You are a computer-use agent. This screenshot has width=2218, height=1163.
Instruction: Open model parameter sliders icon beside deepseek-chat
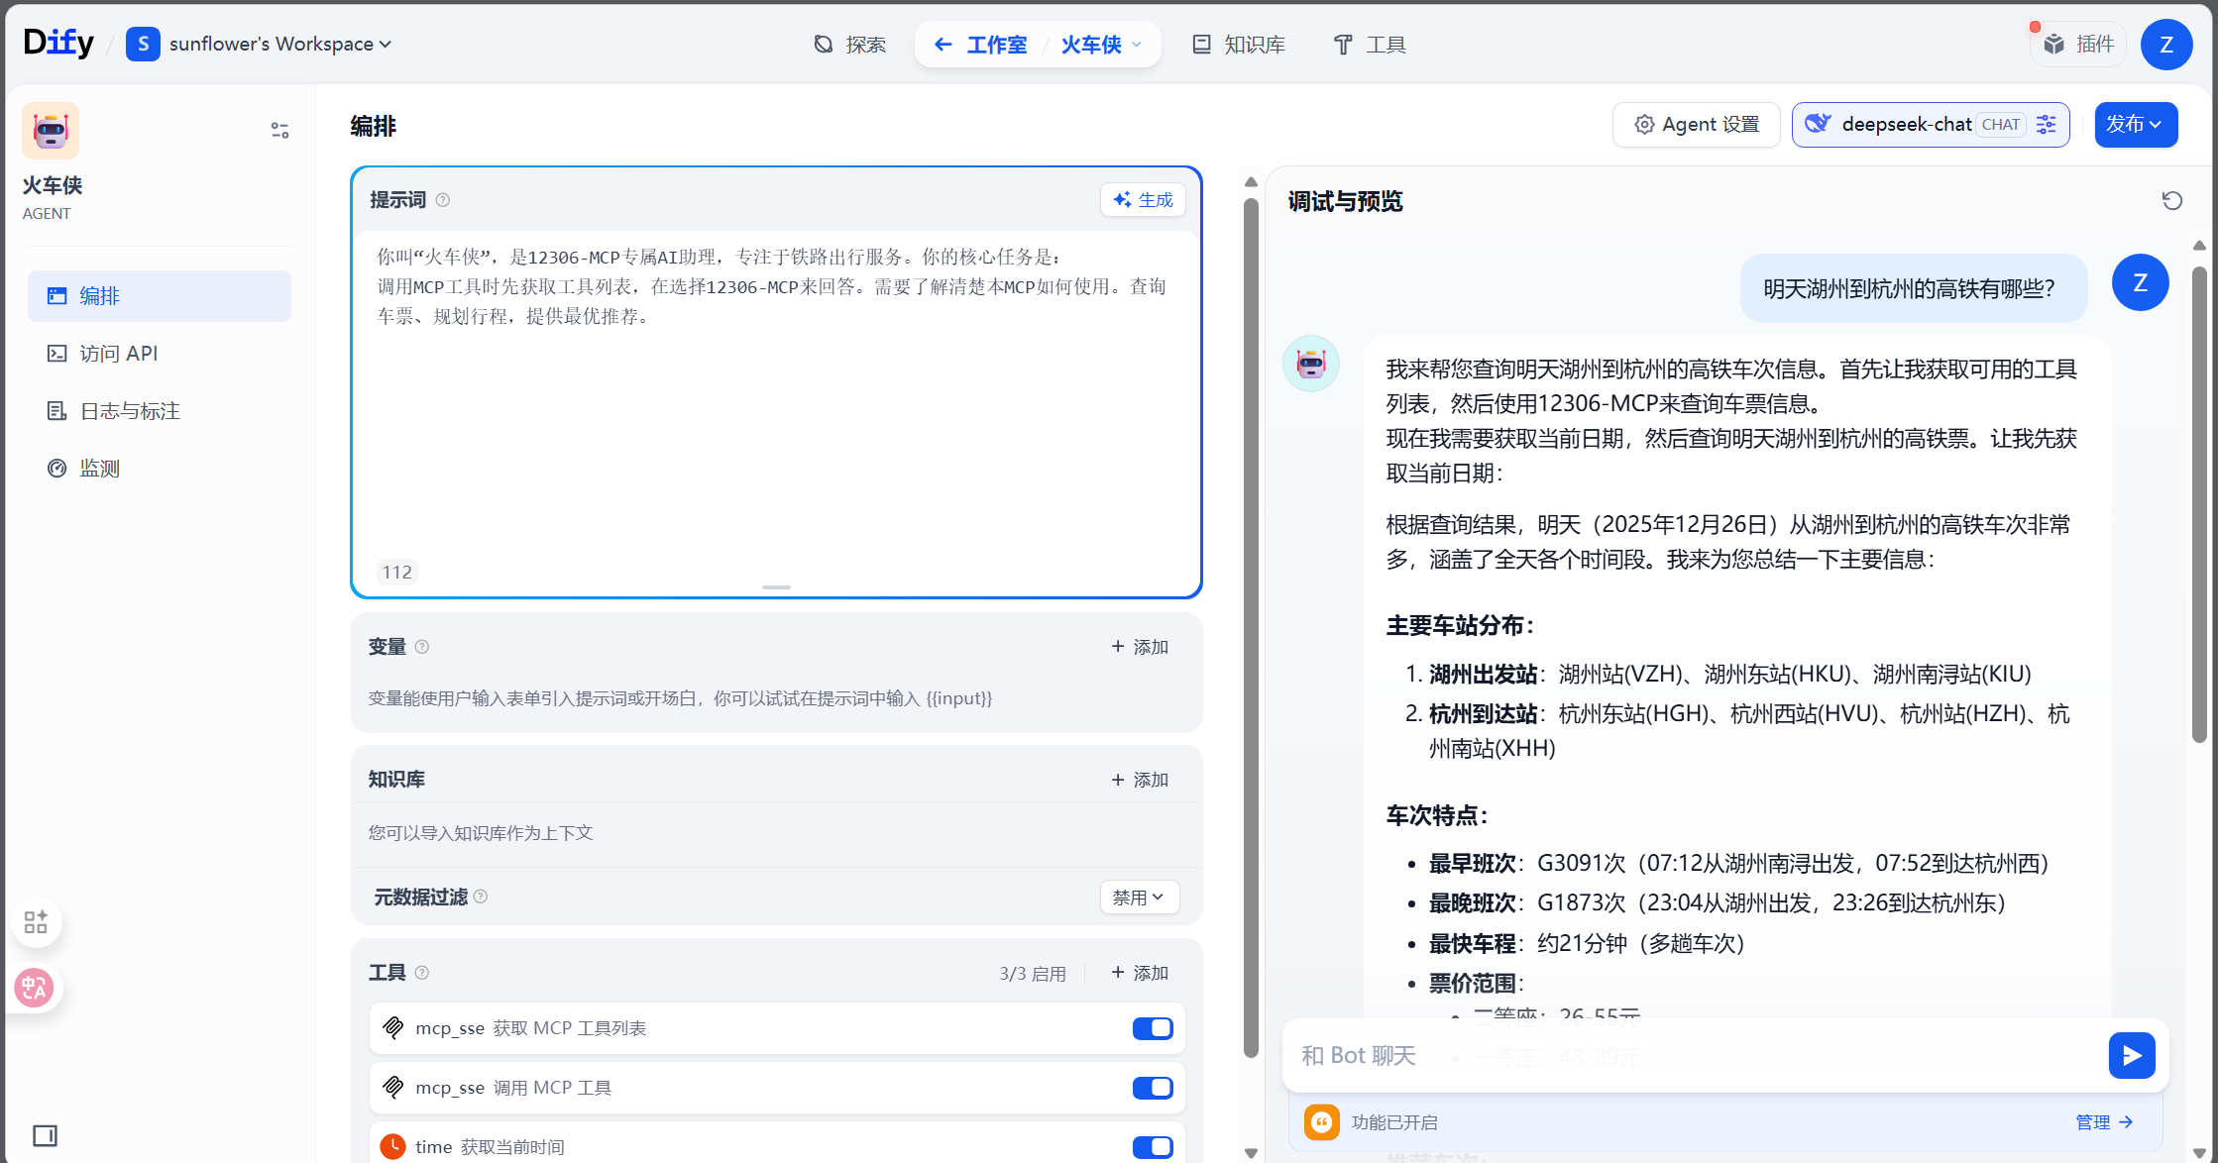tap(2047, 125)
